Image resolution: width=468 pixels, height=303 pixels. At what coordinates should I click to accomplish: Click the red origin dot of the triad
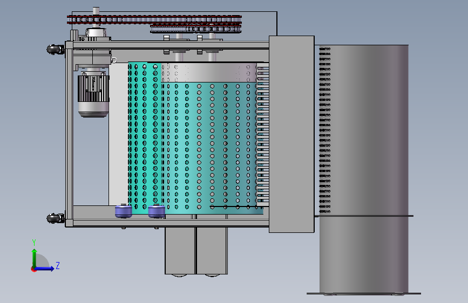[x=33, y=270]
